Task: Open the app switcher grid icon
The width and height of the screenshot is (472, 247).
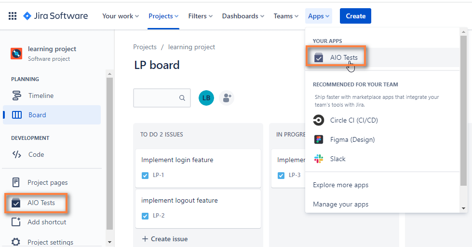Action: [x=13, y=16]
